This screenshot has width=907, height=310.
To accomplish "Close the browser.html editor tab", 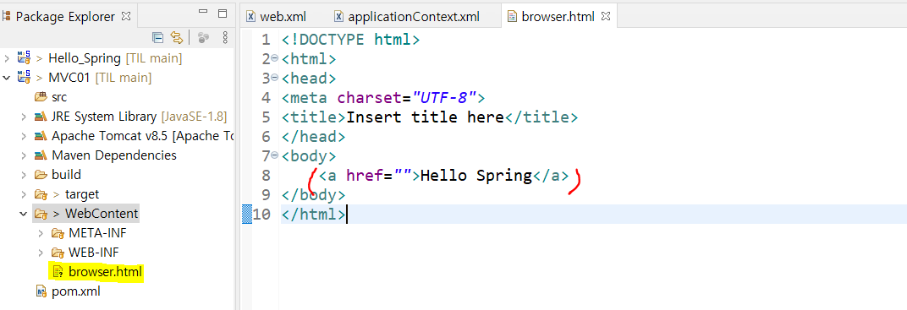I will pos(606,17).
